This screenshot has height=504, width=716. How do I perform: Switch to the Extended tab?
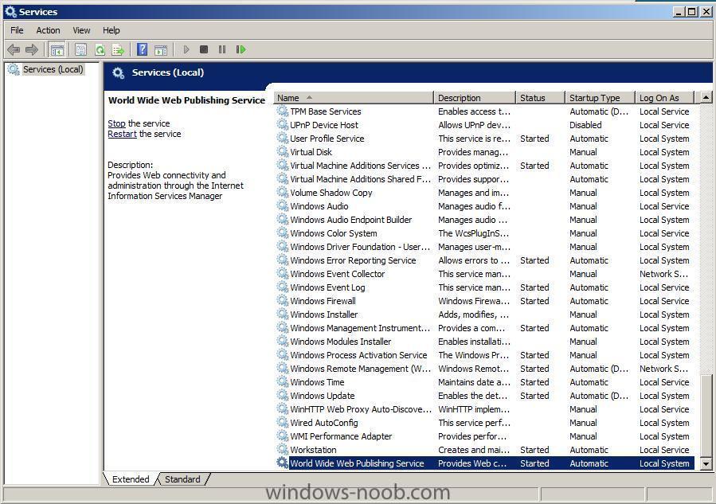[x=131, y=479]
